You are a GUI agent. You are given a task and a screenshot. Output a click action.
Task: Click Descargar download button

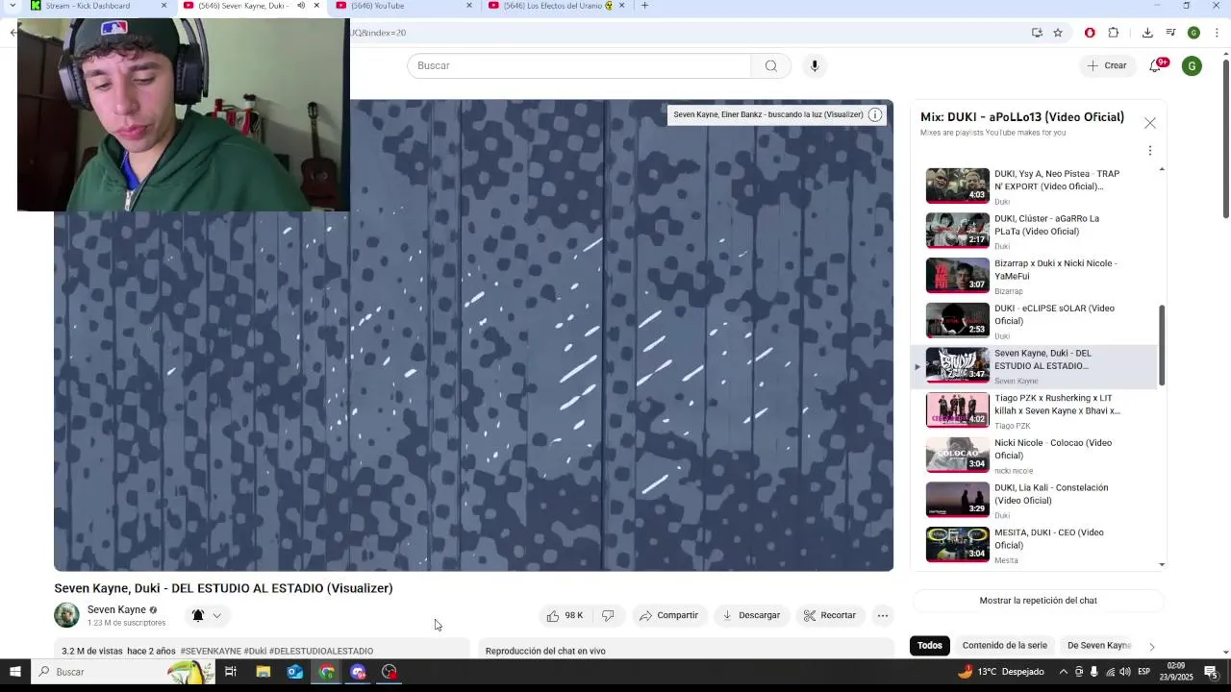[751, 615]
